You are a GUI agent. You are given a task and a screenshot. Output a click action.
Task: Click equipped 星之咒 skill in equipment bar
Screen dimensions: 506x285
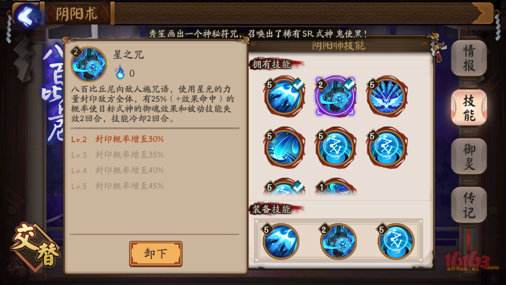(338, 241)
